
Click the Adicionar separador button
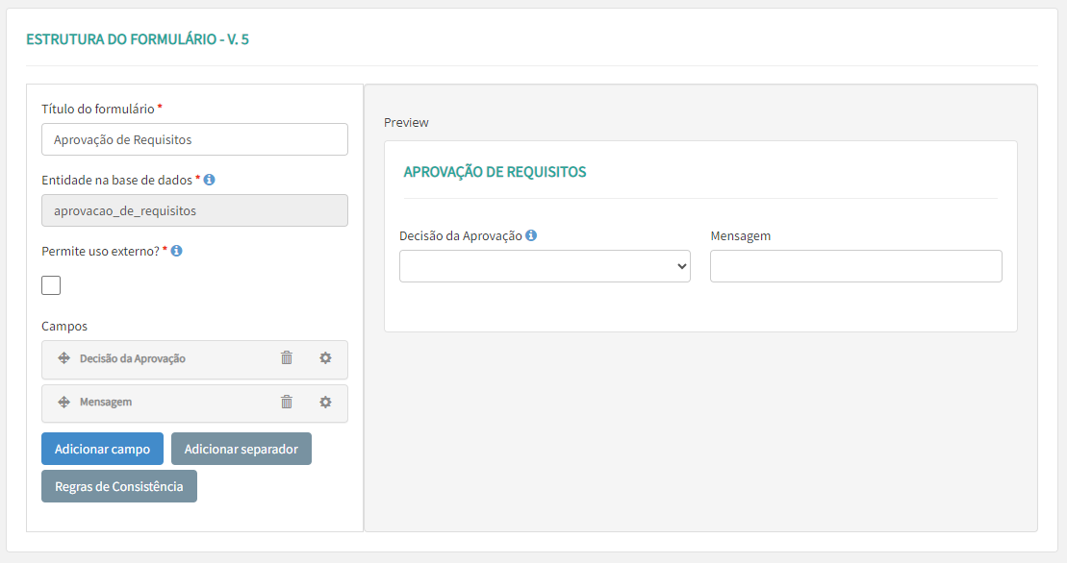point(241,449)
